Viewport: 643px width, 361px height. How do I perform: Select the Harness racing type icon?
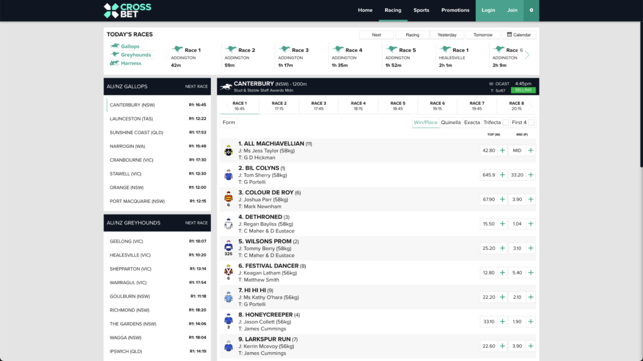coord(115,63)
